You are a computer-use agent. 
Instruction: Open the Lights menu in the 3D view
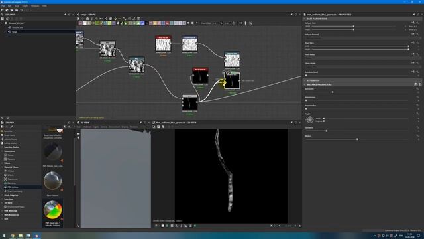[x=96, y=127]
